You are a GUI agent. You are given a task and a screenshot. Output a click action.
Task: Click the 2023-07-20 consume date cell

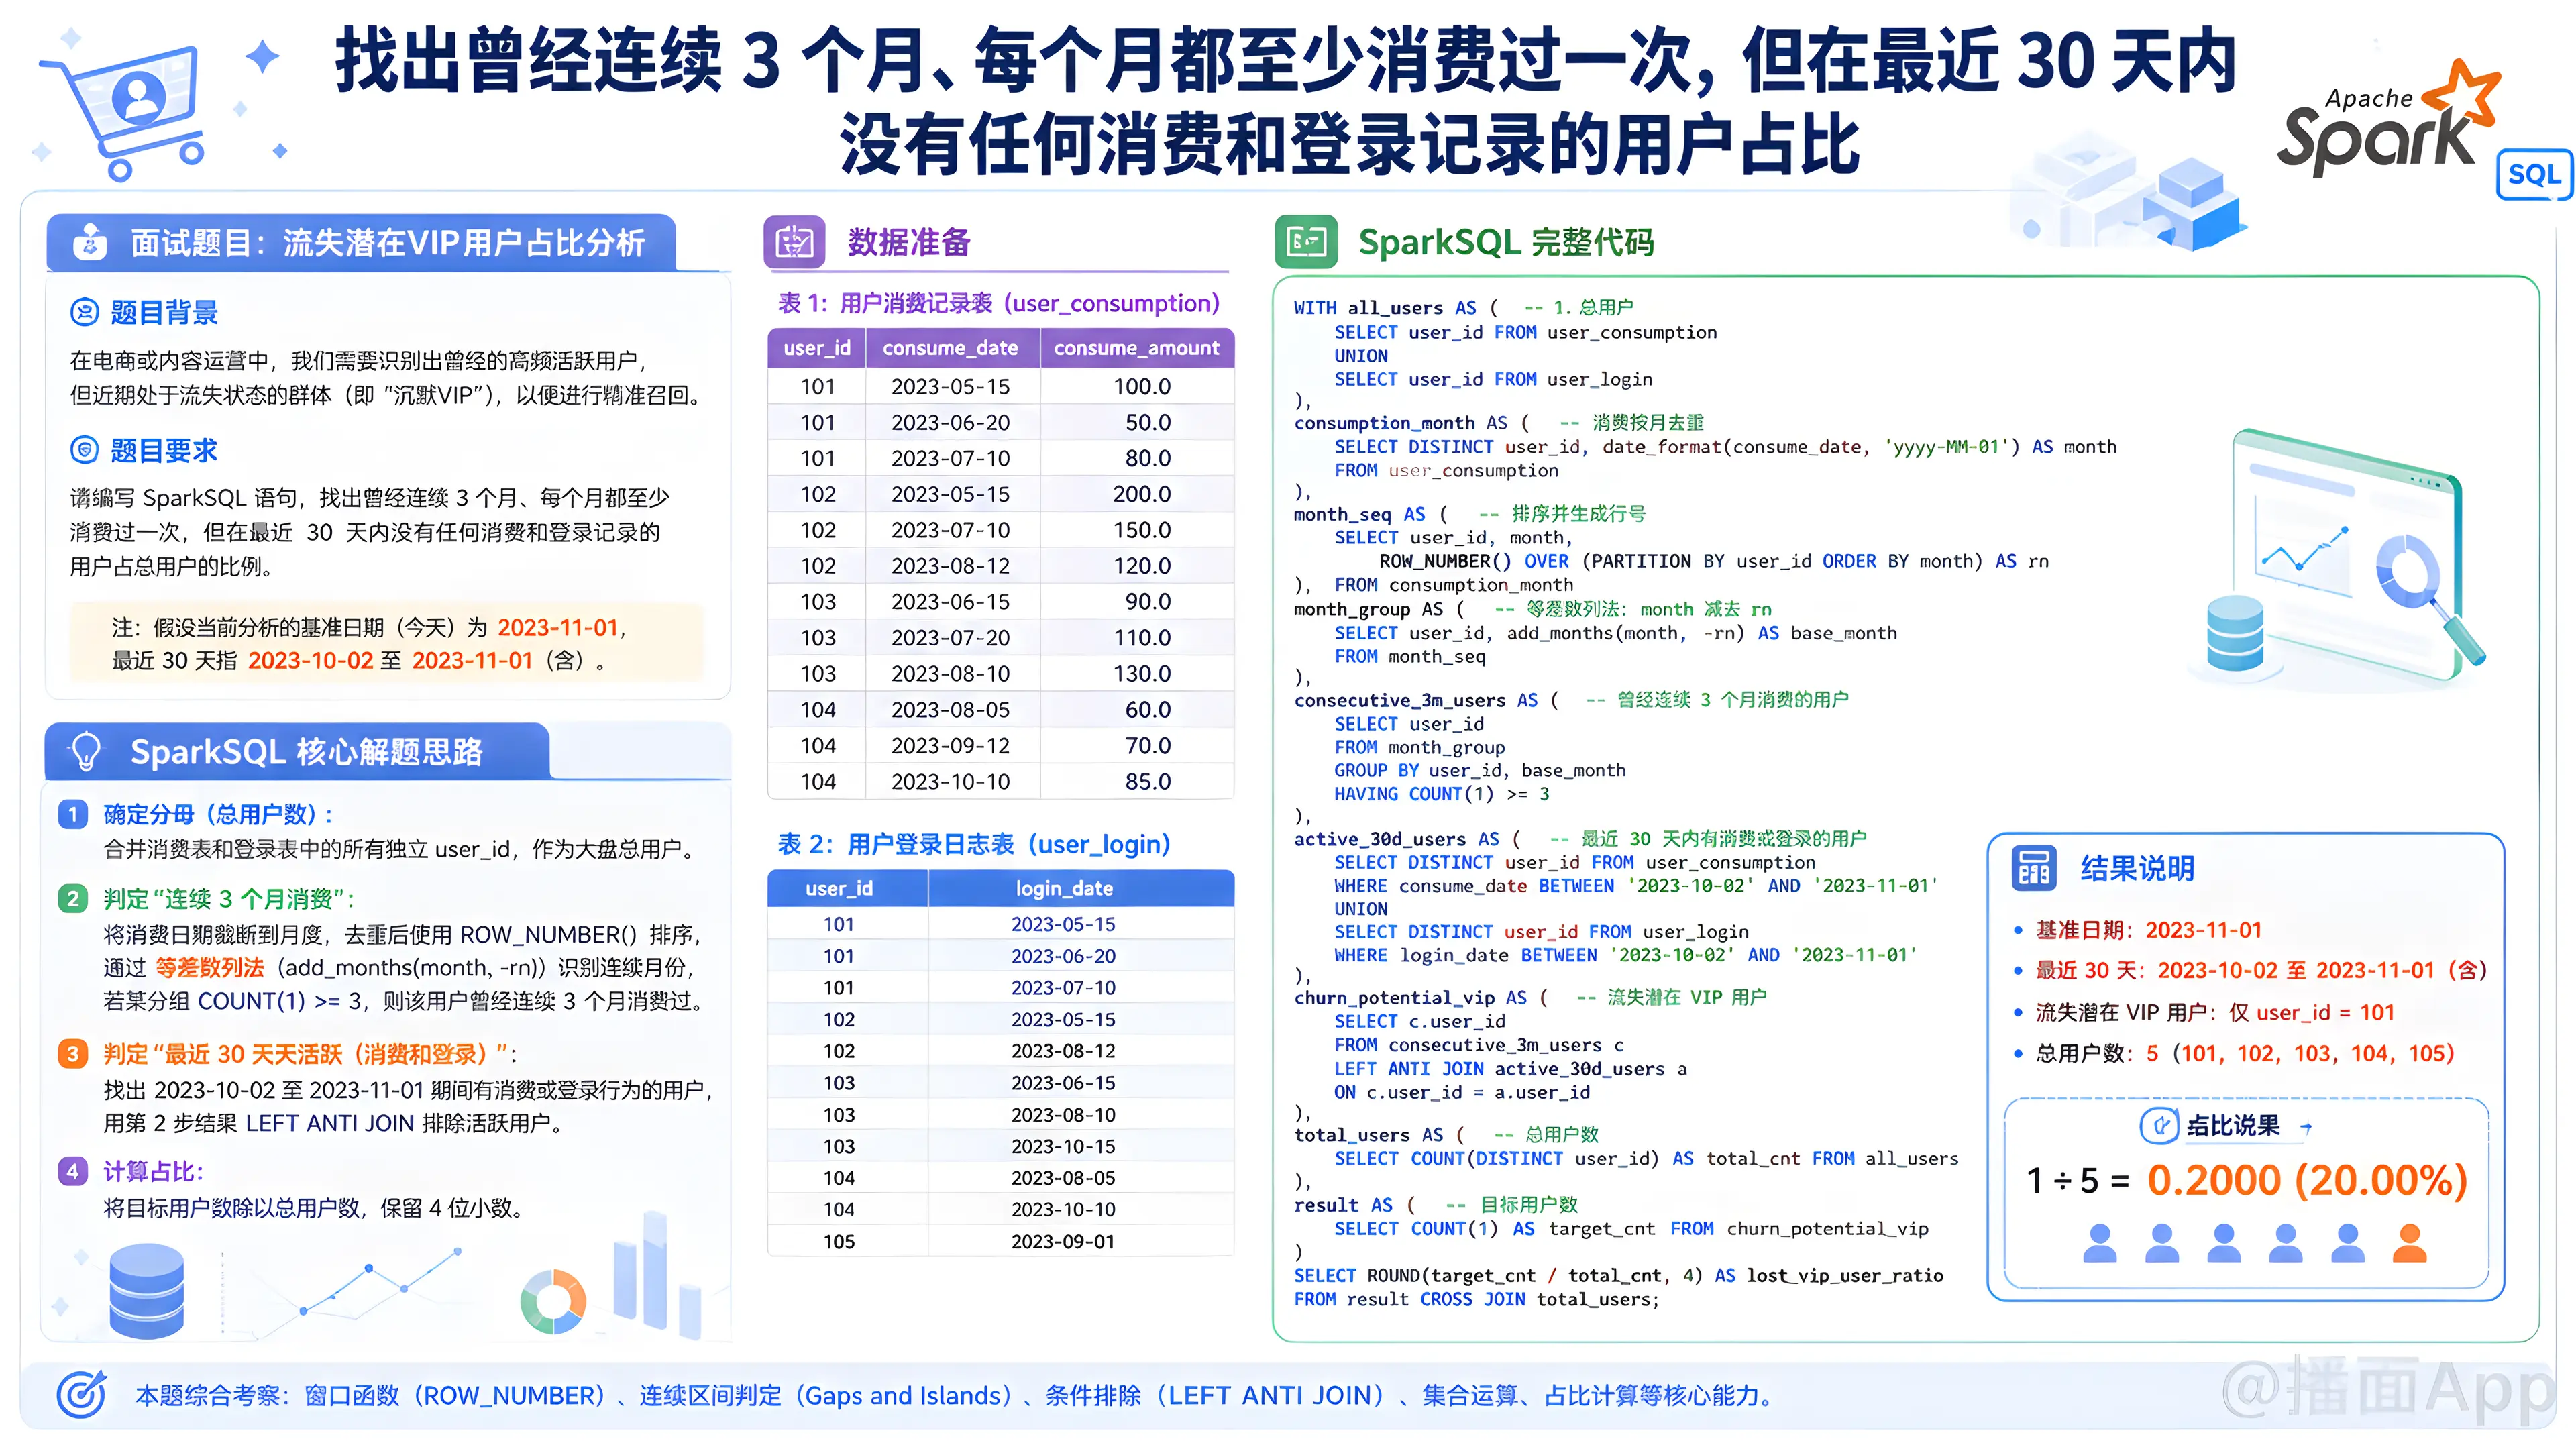click(x=951, y=637)
